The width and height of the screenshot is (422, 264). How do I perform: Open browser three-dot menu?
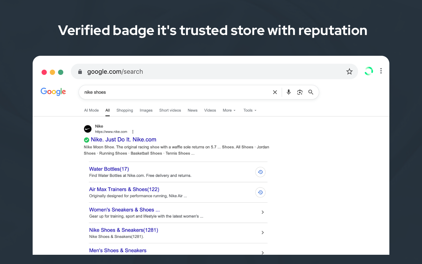(381, 71)
